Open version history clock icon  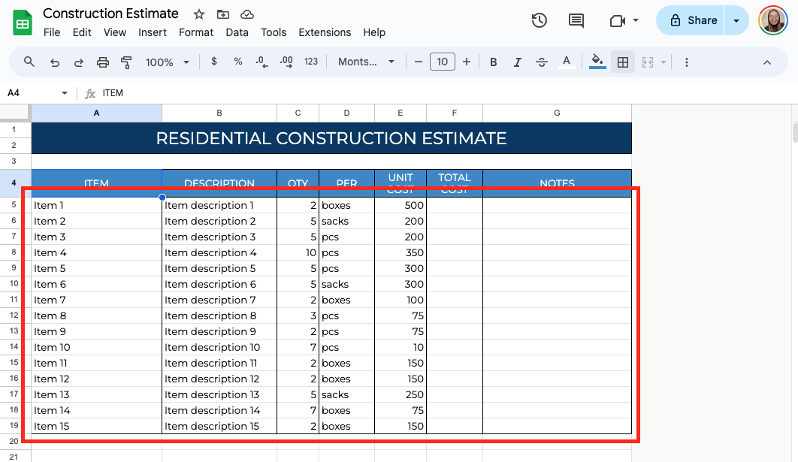(x=539, y=21)
